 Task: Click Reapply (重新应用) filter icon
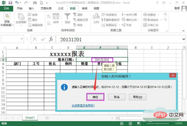(x=75, y=20)
